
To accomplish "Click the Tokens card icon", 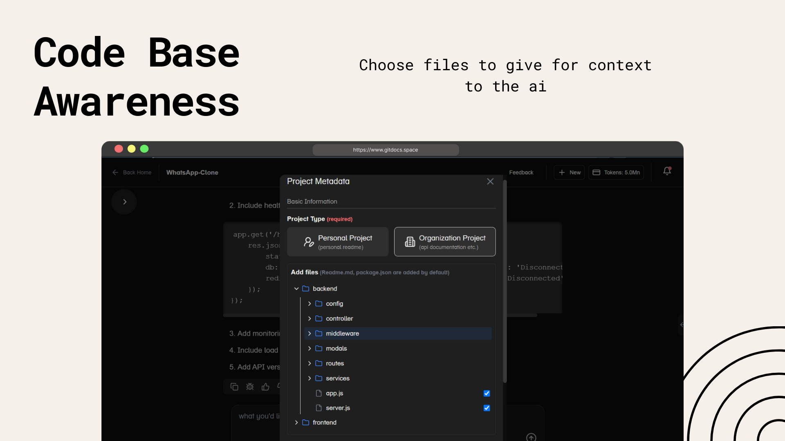I will [x=597, y=172].
